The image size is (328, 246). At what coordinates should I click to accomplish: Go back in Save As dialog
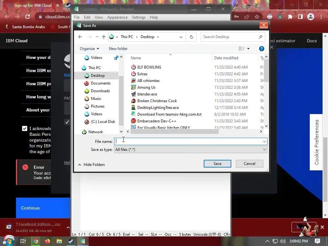point(80,37)
